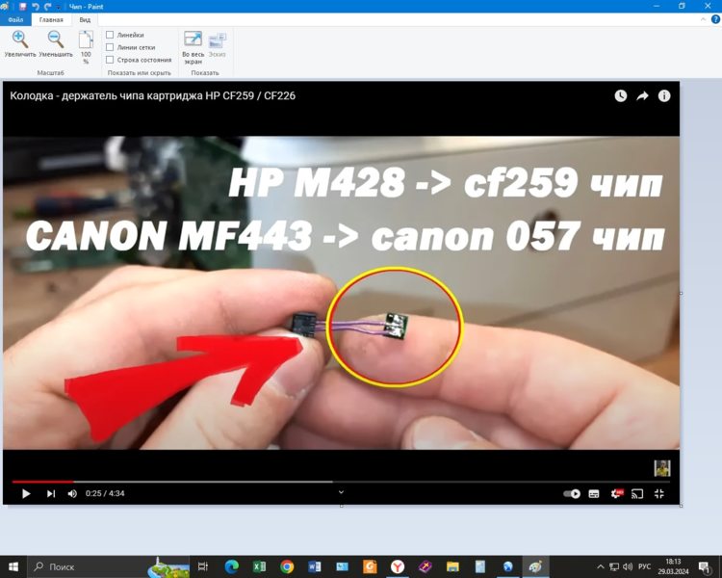This screenshot has width=722, height=578.
Task: Click the Save icon in quick access toolbar
Action: click(x=22, y=7)
